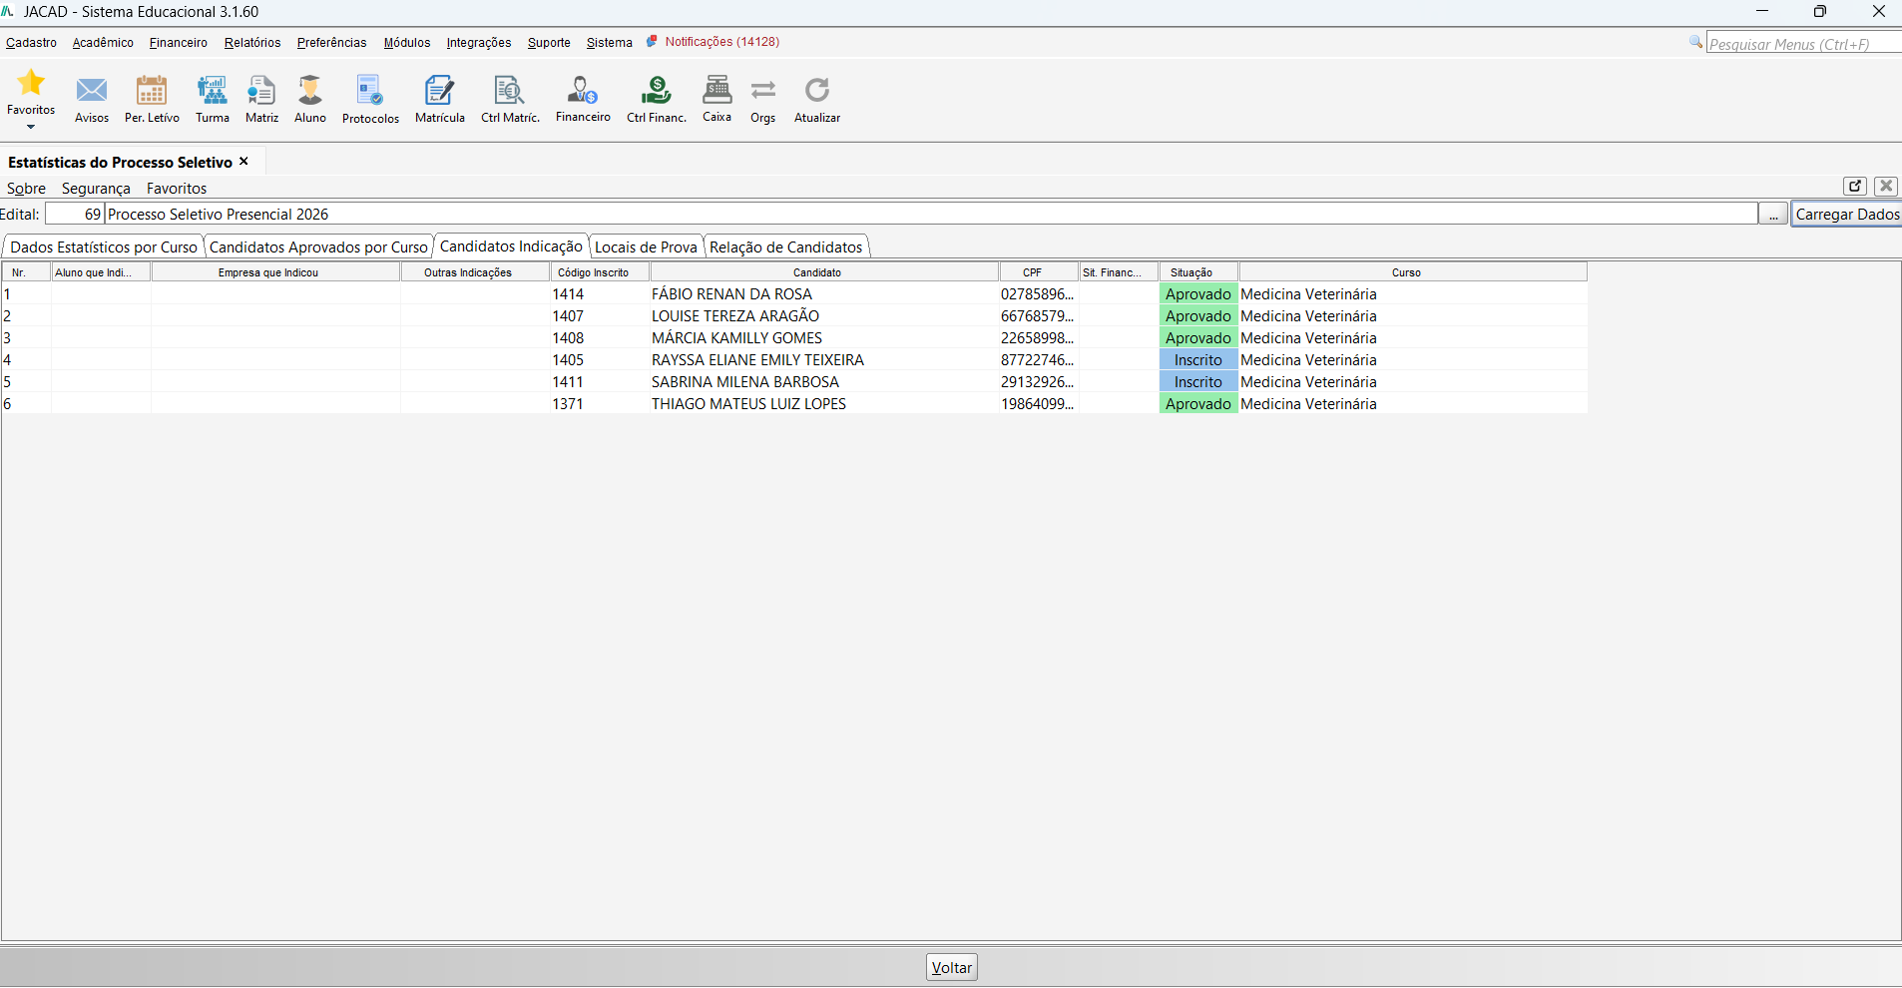Select candidate LOUISE TEREZA ARAGÃO

click(735, 316)
